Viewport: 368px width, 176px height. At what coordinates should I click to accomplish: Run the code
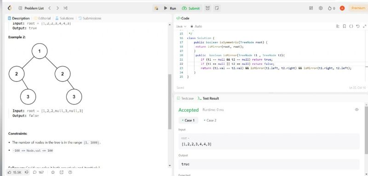point(170,8)
